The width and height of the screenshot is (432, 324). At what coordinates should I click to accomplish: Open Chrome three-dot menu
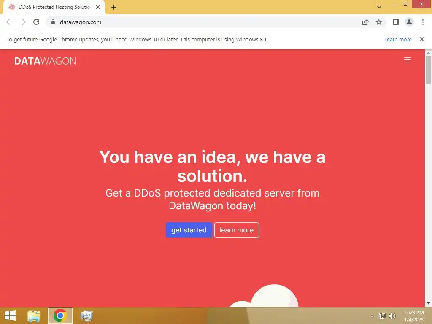pos(423,22)
